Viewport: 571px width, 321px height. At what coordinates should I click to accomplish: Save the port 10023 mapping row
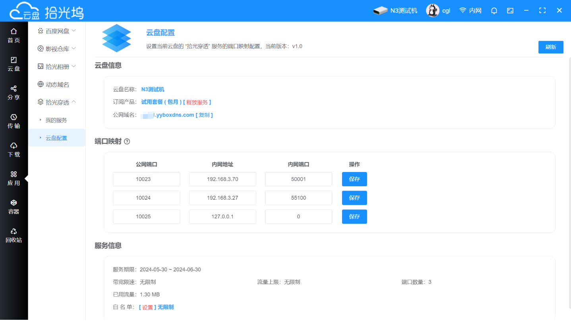[354, 179]
